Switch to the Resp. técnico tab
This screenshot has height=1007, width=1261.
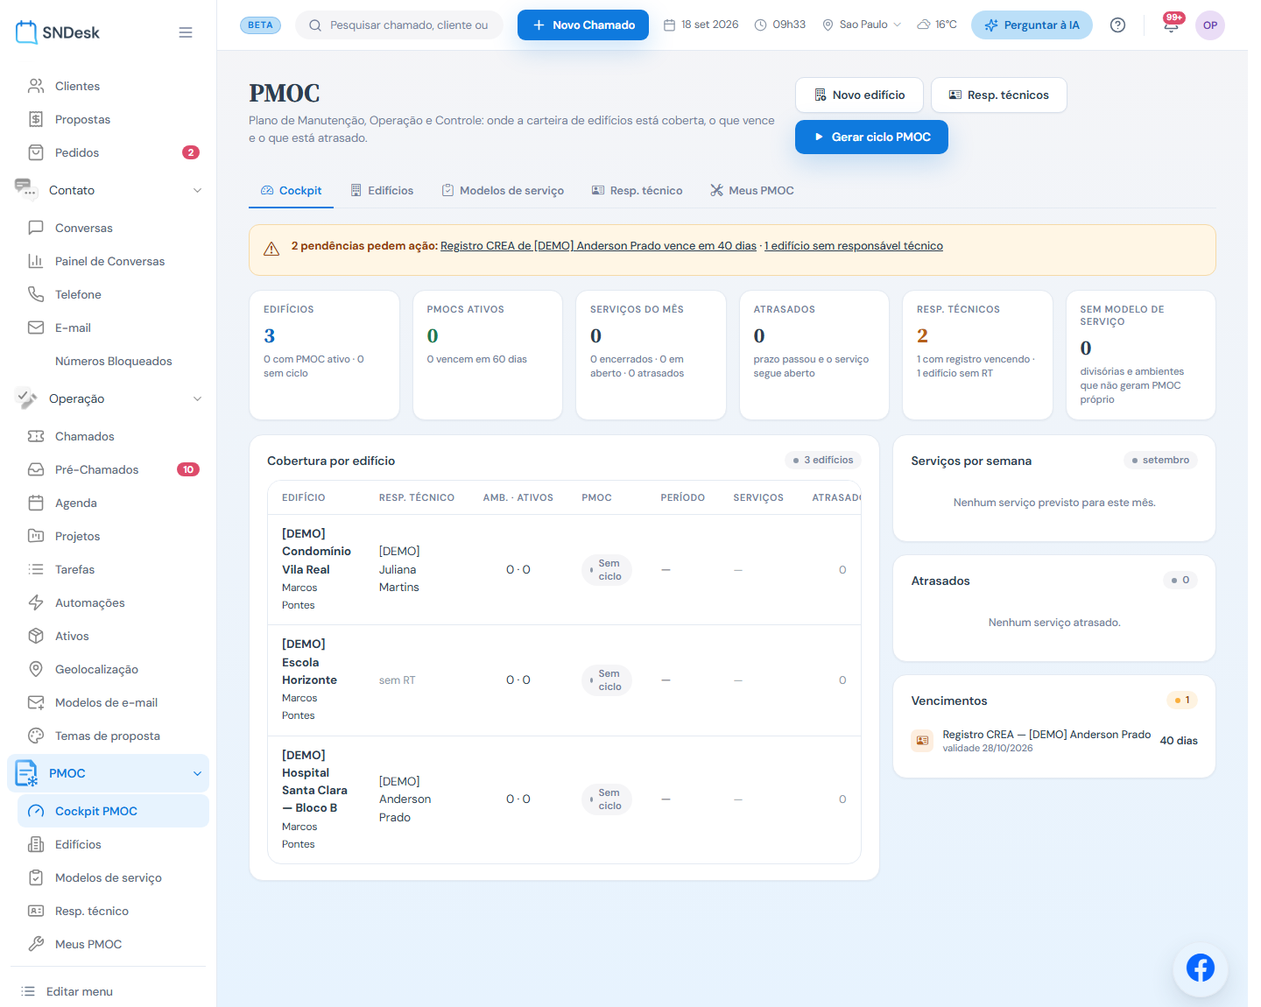[638, 190]
